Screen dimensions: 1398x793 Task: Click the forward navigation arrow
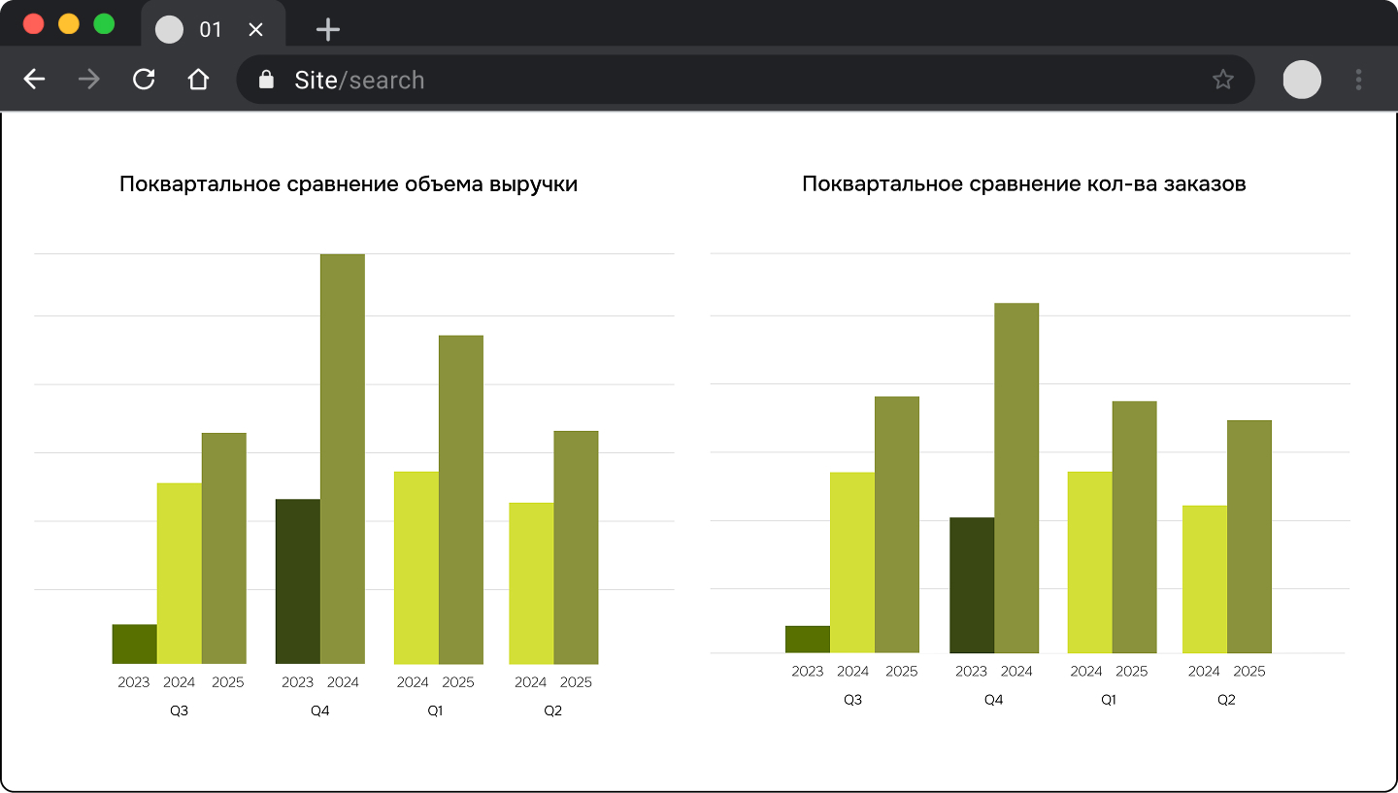[x=89, y=80]
